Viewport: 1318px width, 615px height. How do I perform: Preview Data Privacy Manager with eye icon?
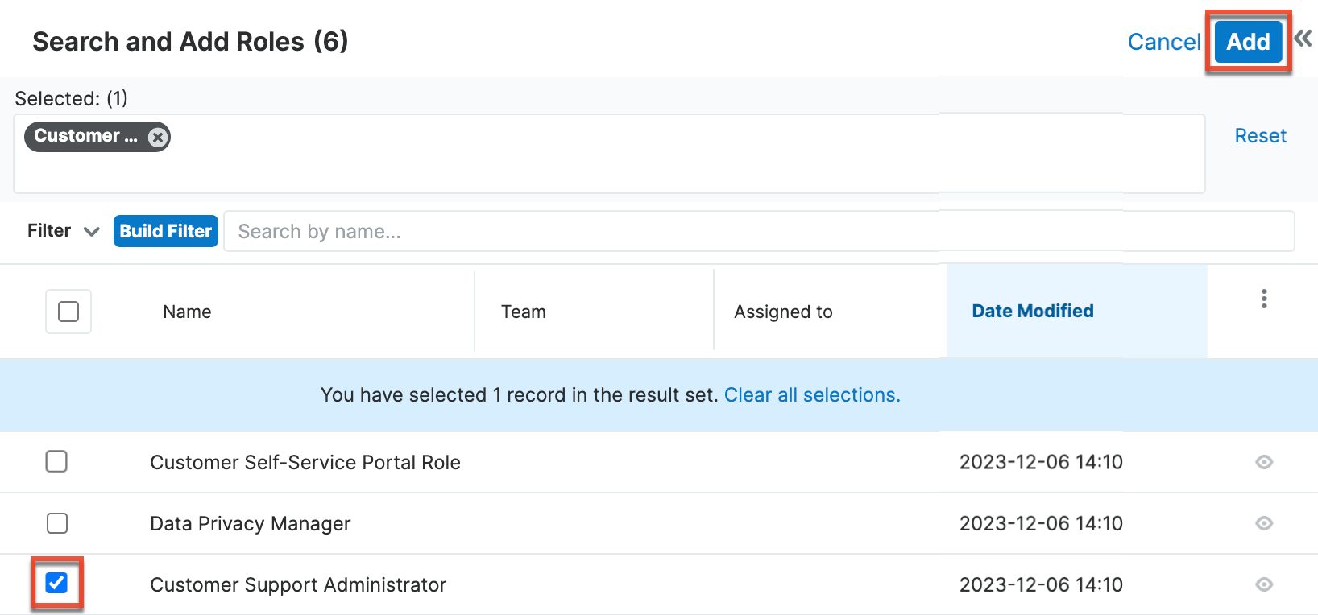pos(1264,523)
